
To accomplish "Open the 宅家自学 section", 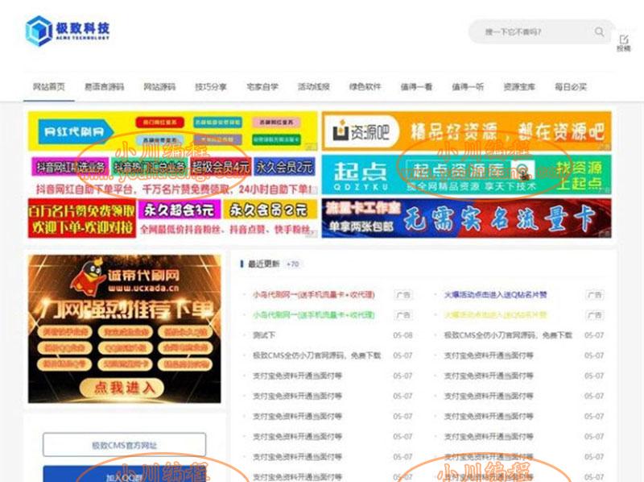I will click(262, 87).
